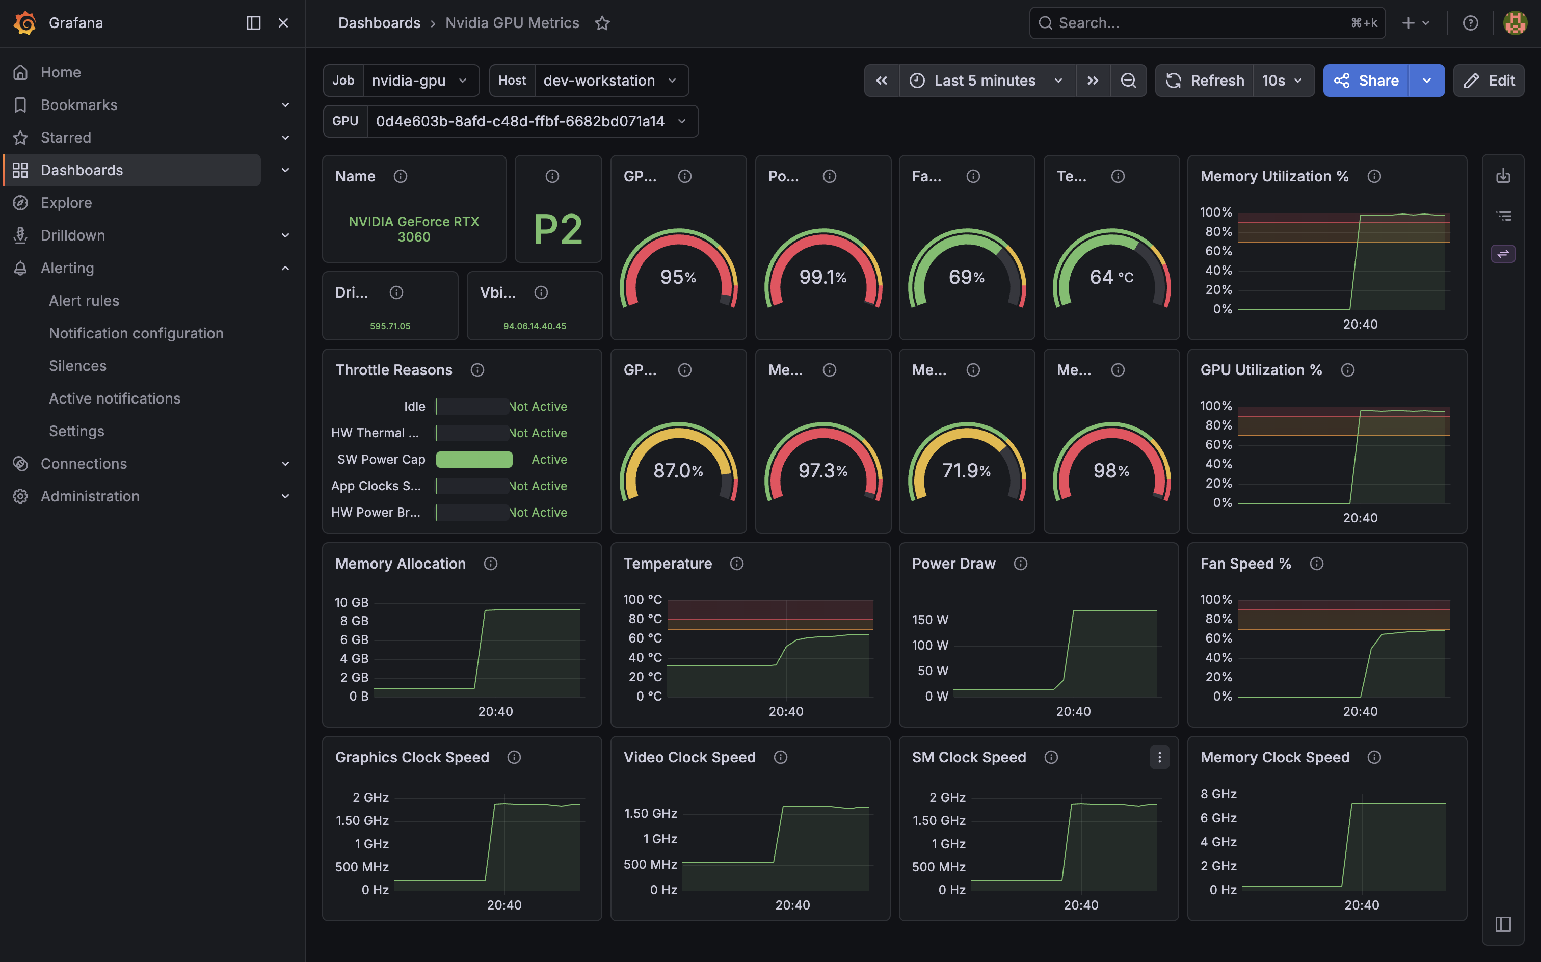
Task: Open Drilldown in sidebar
Action: pos(72,235)
